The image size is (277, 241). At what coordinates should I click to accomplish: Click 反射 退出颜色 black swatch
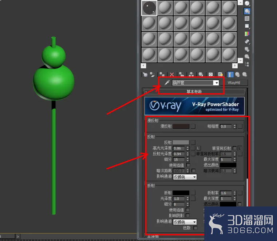pos(228,165)
